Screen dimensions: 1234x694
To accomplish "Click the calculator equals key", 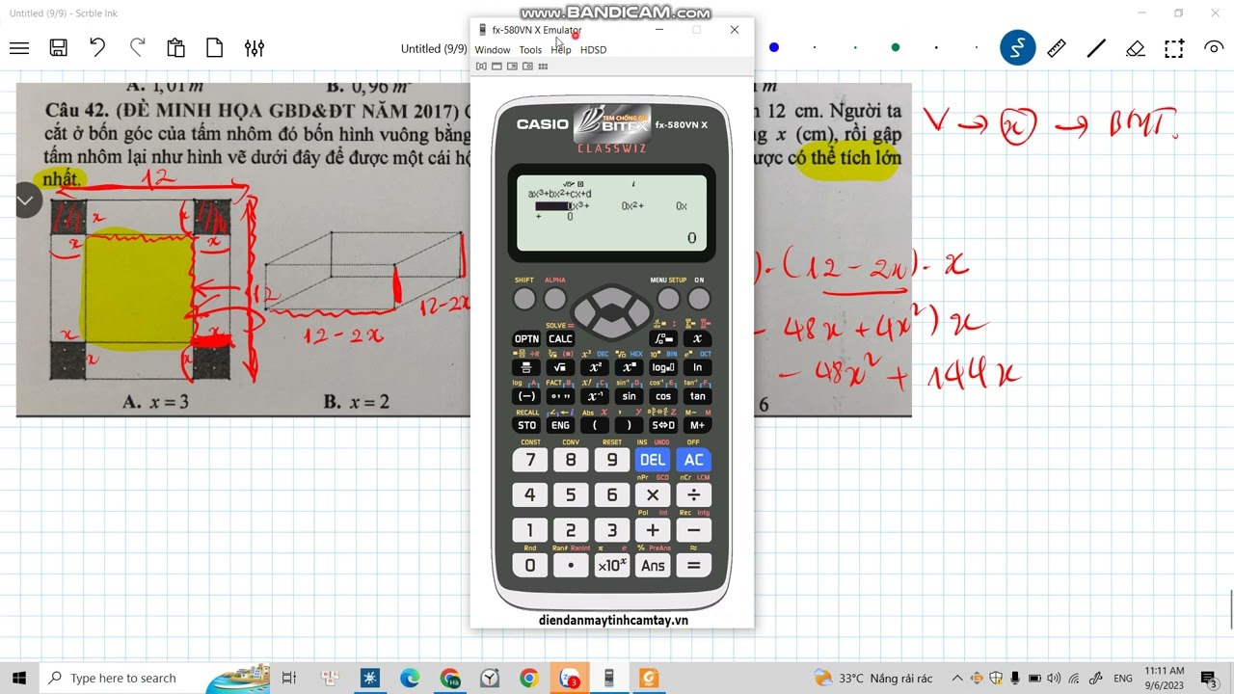I will click(693, 566).
